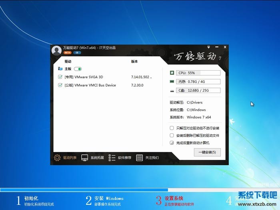Toggle the 主板 driver group switch

pyautogui.click(x=78, y=69)
